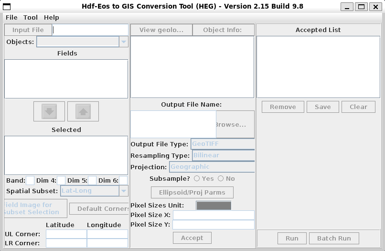Open the File menu
Viewport: 385px width, 251px height.
(11, 18)
